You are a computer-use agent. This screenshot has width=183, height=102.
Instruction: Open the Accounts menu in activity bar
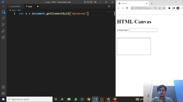(3, 87)
